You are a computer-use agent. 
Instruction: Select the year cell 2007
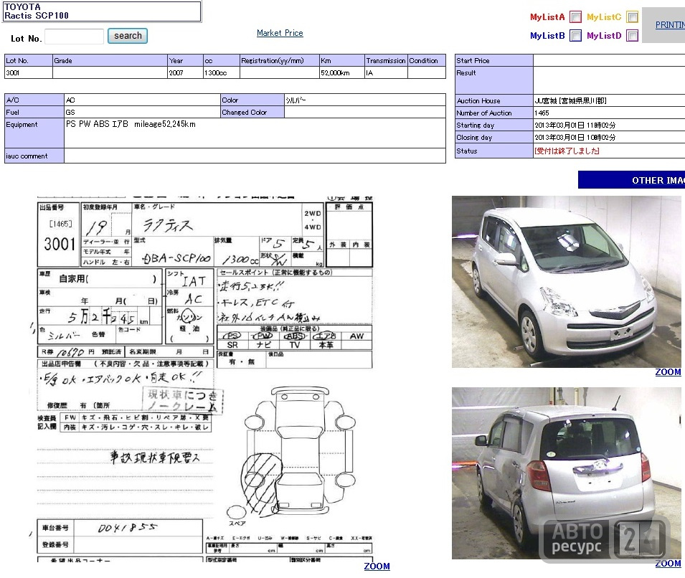pyautogui.click(x=186, y=73)
